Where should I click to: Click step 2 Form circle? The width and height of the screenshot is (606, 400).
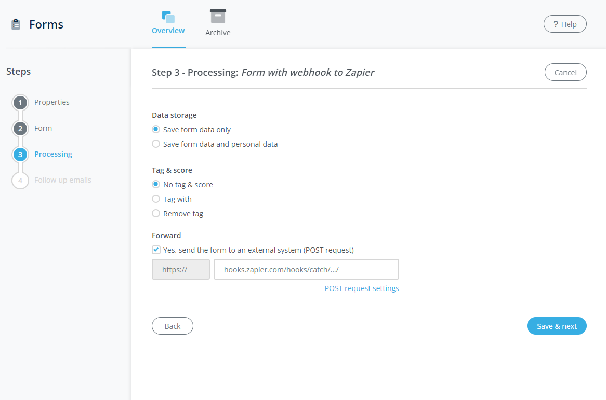tap(20, 128)
